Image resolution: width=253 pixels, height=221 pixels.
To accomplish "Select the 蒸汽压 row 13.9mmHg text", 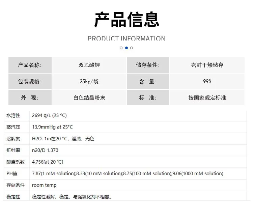I will (x=52, y=127).
